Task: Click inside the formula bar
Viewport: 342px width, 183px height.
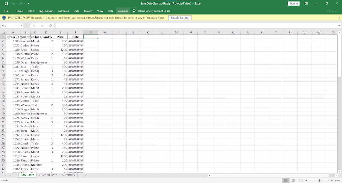Action: [196, 26]
